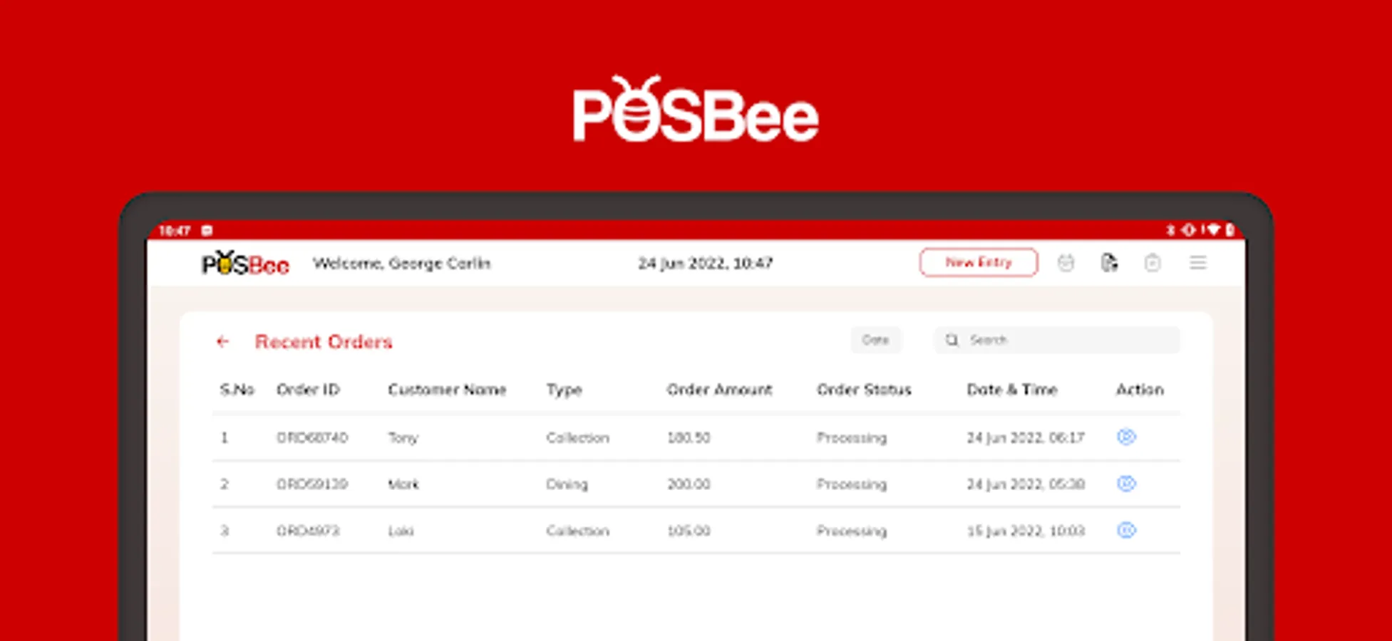Tap the 10:47 clock in the status bar
This screenshot has height=641, width=1392.
[x=175, y=231]
